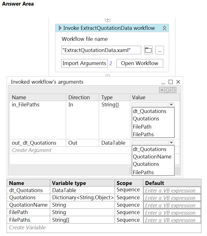
Task: Click the delete argument X icon
Action: (162, 90)
